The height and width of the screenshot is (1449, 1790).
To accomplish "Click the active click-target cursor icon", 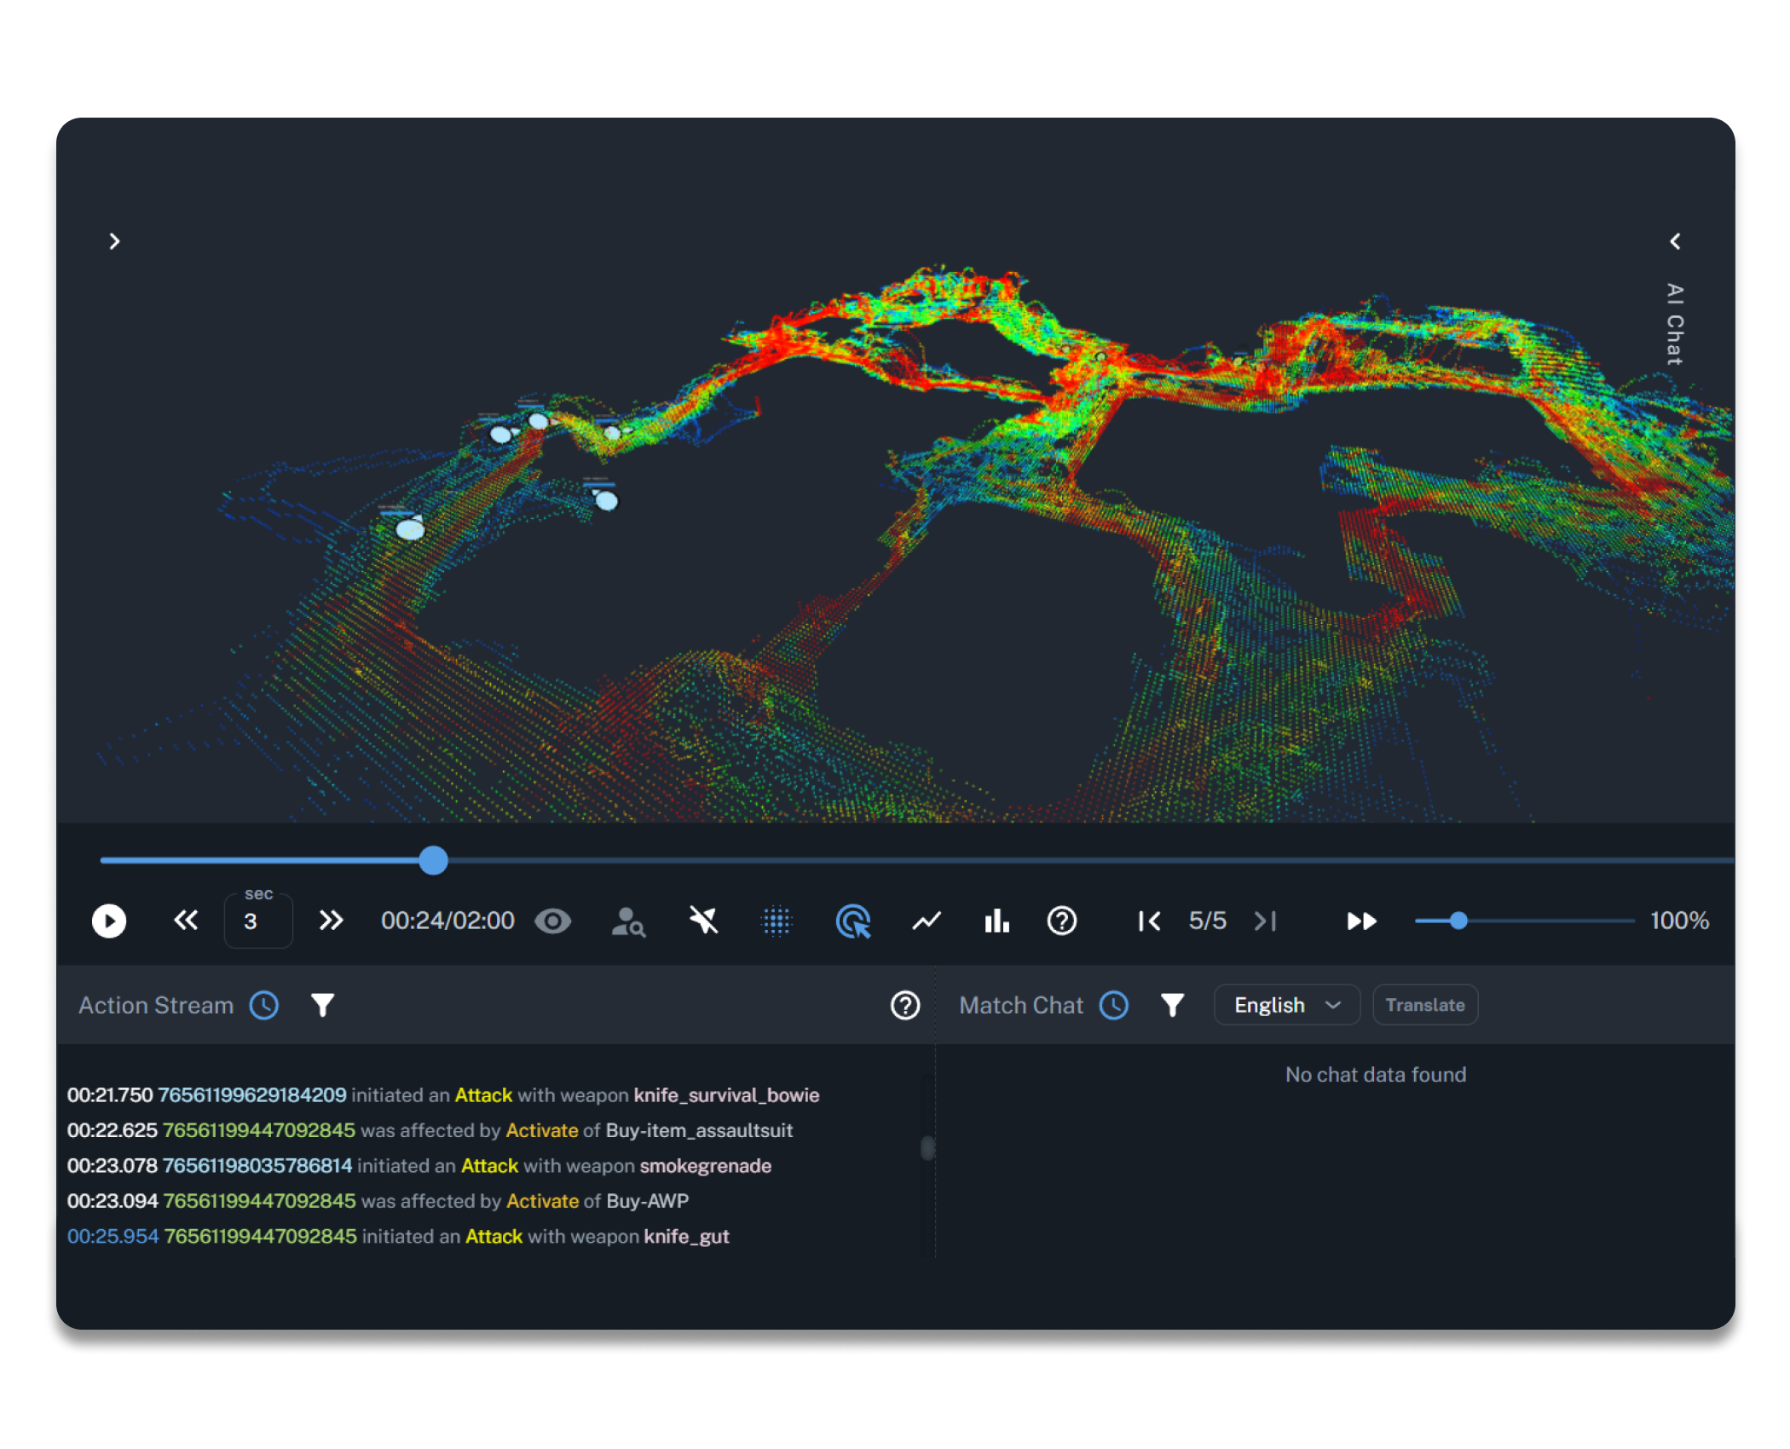I will point(852,921).
